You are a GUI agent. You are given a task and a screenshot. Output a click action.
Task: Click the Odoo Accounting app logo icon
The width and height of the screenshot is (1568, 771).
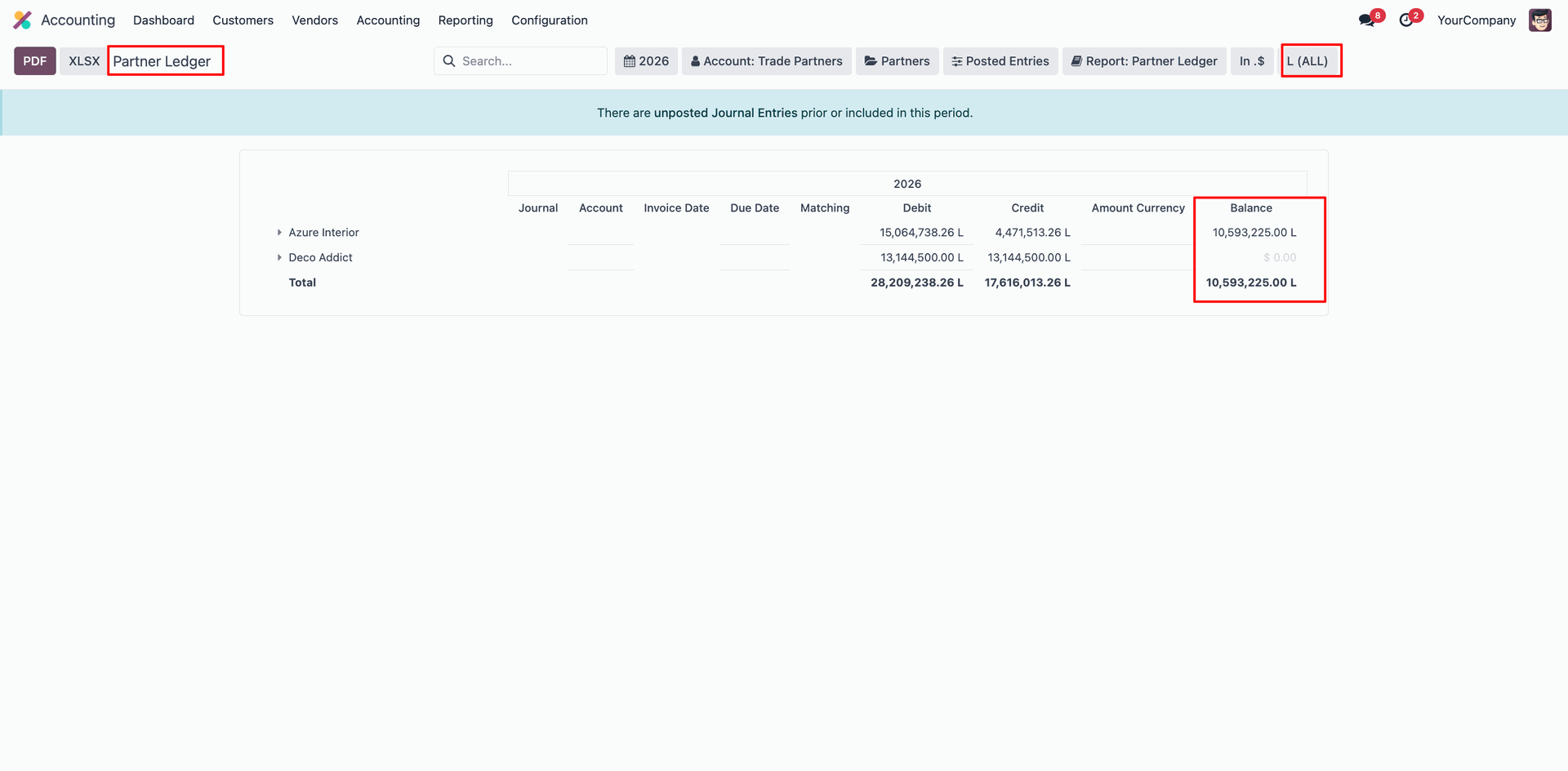click(x=23, y=20)
